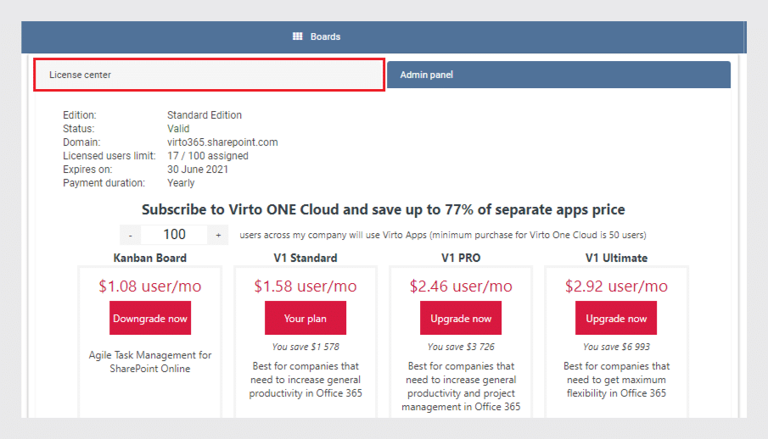Click the virto365.sharepoint.com domain value
Image resolution: width=768 pixels, height=439 pixels.
pyautogui.click(x=222, y=142)
